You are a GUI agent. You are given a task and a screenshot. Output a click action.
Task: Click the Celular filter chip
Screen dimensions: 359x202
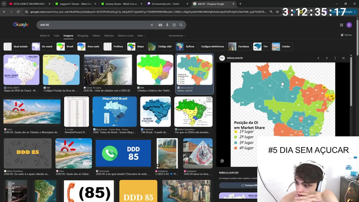pos(282,47)
